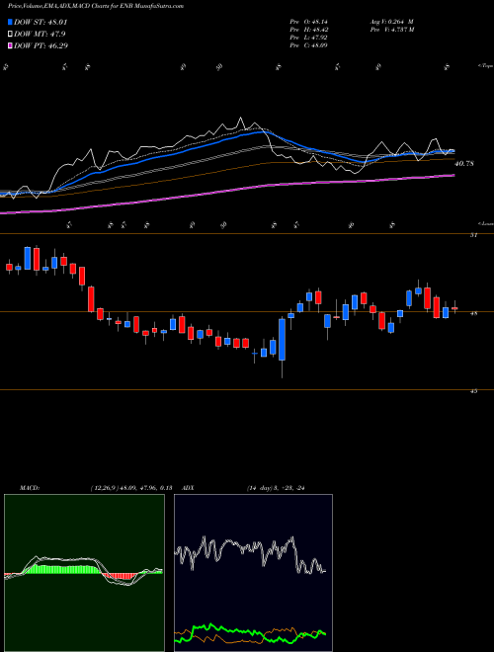The image size is (494, 652).
Task: Click the blue DOW ST legend swatch
Action: (x=11, y=23)
